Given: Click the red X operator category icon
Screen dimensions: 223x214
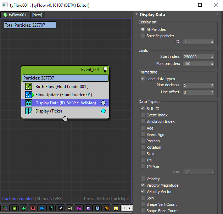Looking at the screenshot, I should click(33, 208).
